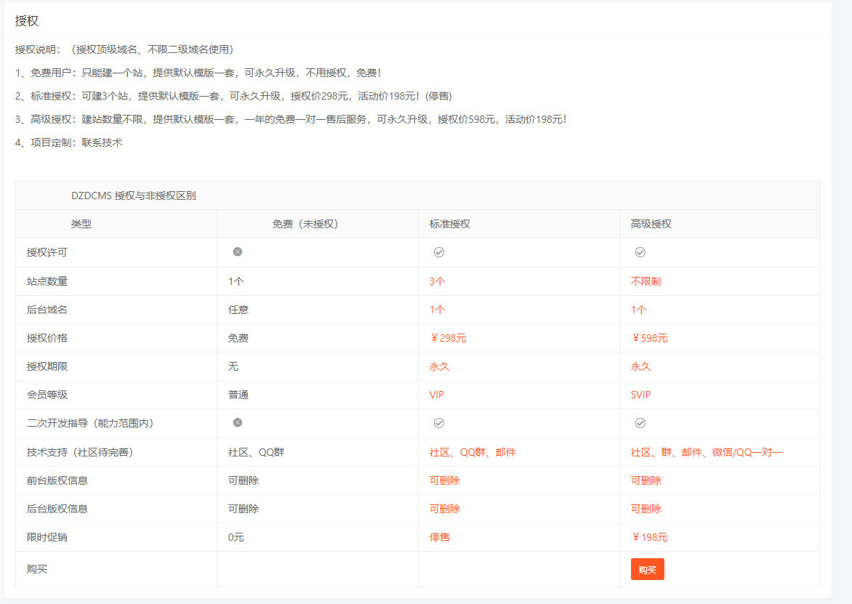Click the 前台版权信息 row label
This screenshot has width=852, height=604.
pyautogui.click(x=57, y=480)
